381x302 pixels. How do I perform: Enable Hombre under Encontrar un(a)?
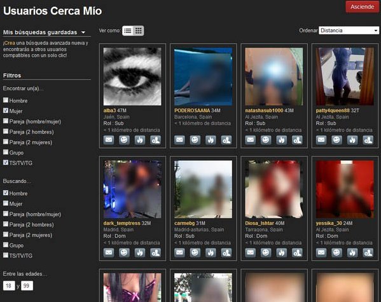6,100
